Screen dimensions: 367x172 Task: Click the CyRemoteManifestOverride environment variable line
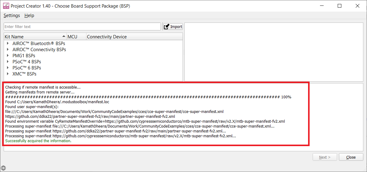pos(145,121)
